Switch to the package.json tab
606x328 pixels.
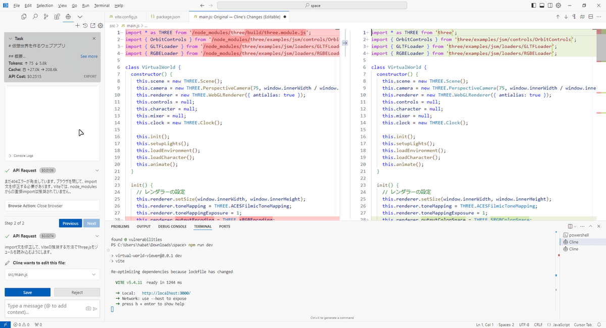pos(167,17)
